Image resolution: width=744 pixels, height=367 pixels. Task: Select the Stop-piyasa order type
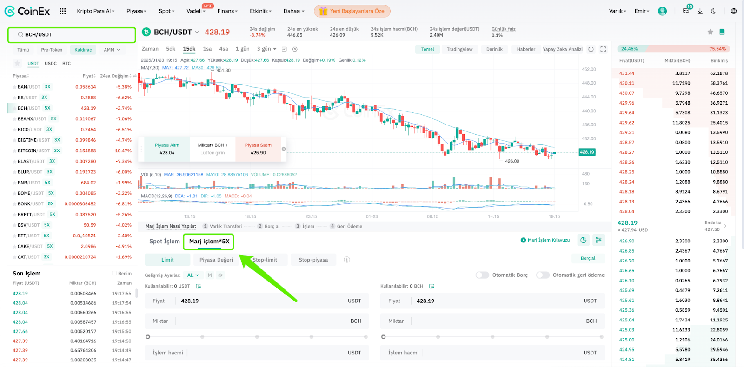(x=313, y=260)
